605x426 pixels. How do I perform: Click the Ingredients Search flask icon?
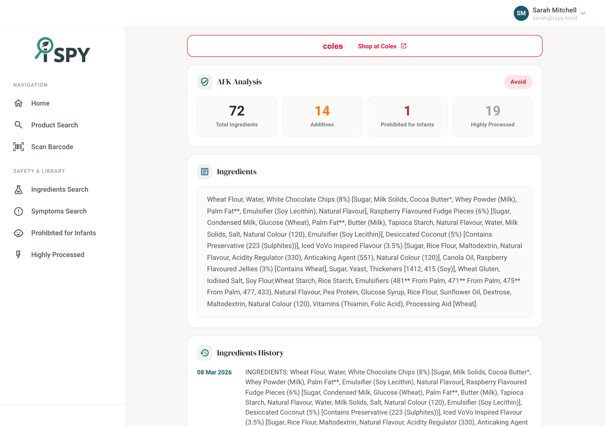19,189
